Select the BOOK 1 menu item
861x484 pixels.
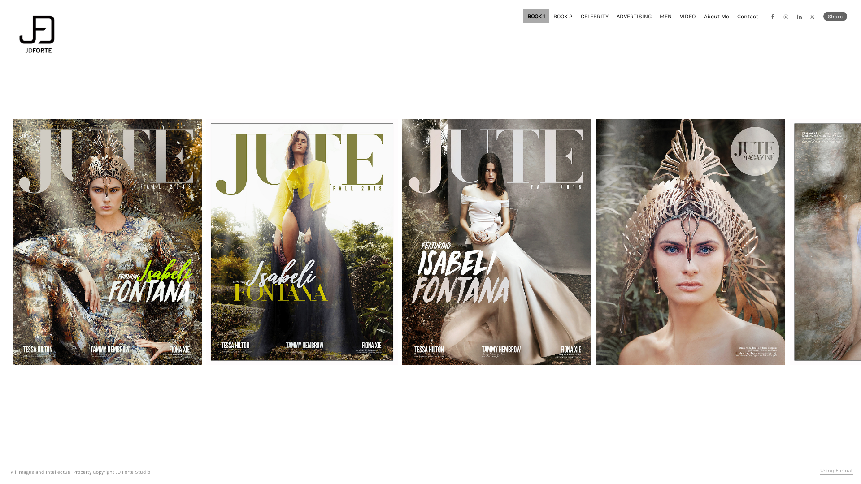(536, 17)
